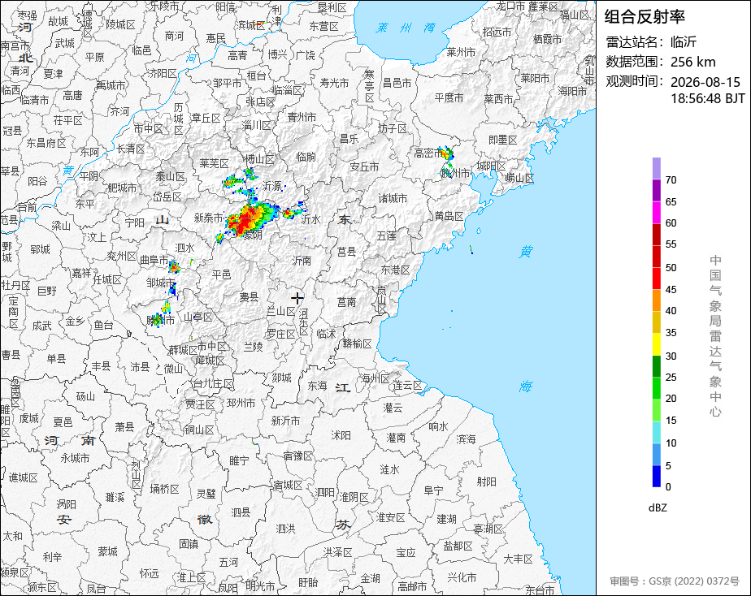
Task: Click the observation timestamp 18:56:48 BJT
Action: tap(707, 98)
